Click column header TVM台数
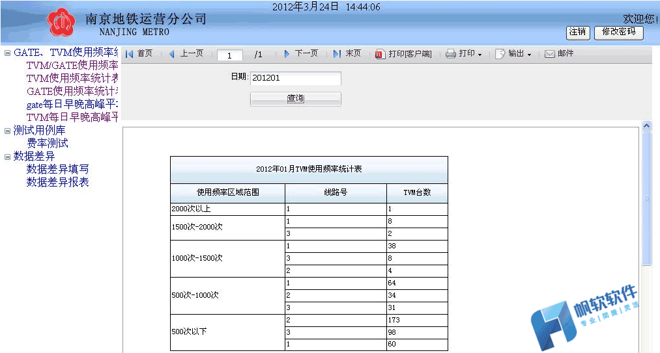The width and height of the screenshot is (660, 353). pos(417,192)
